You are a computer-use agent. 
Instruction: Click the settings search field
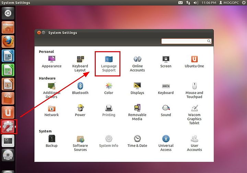pos(186,41)
